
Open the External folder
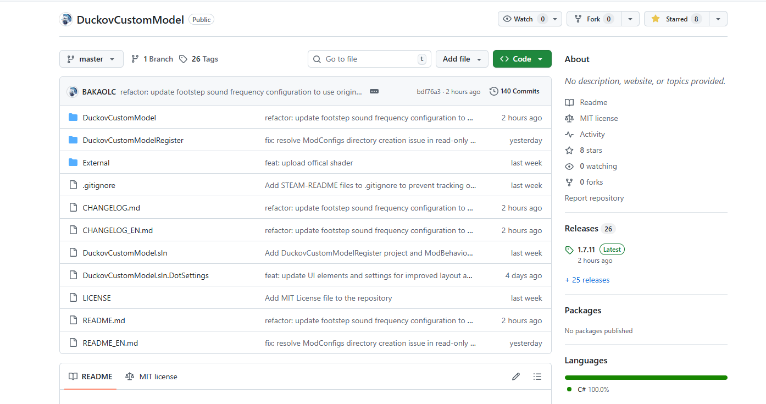point(96,163)
